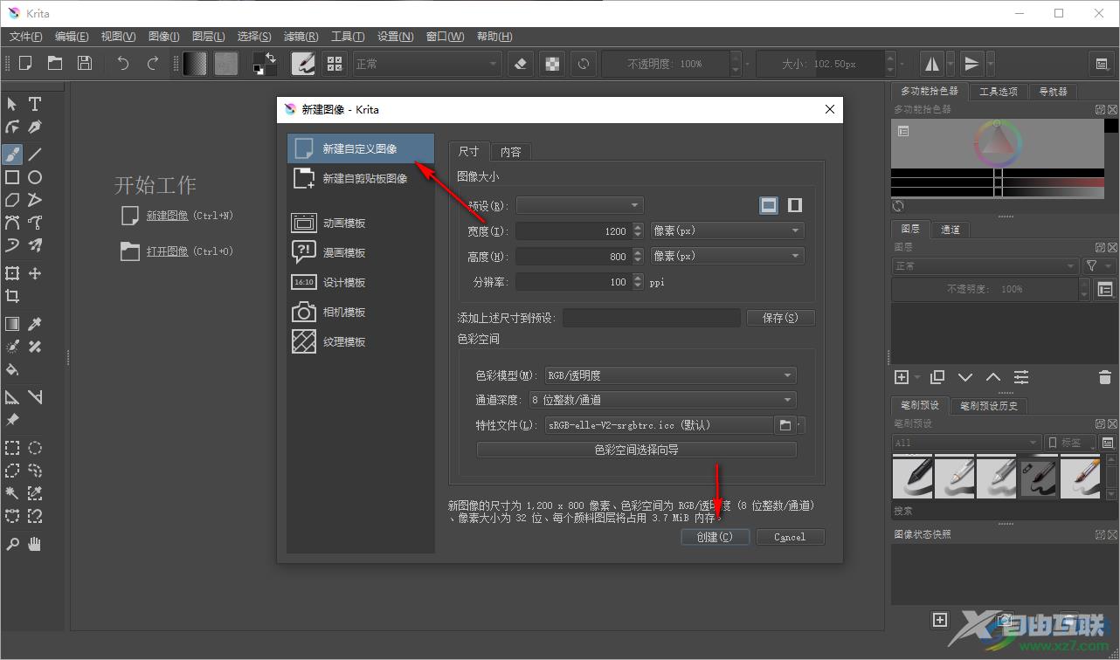
Task: Click the Redo arrow icon
Action: coord(153,63)
